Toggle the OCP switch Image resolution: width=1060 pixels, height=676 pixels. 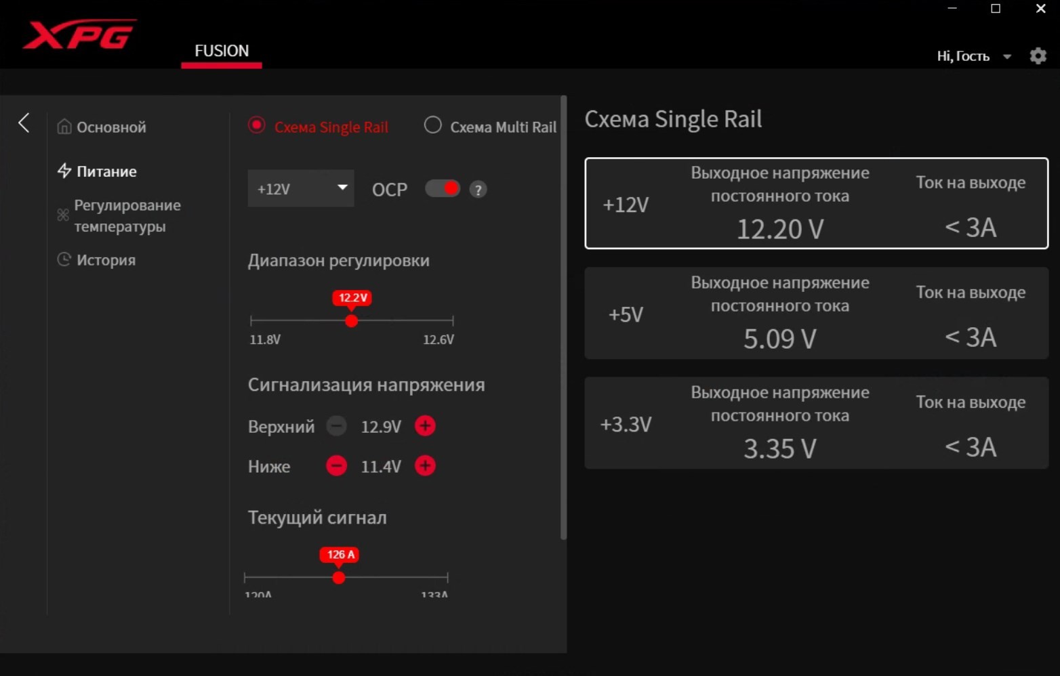coord(443,188)
